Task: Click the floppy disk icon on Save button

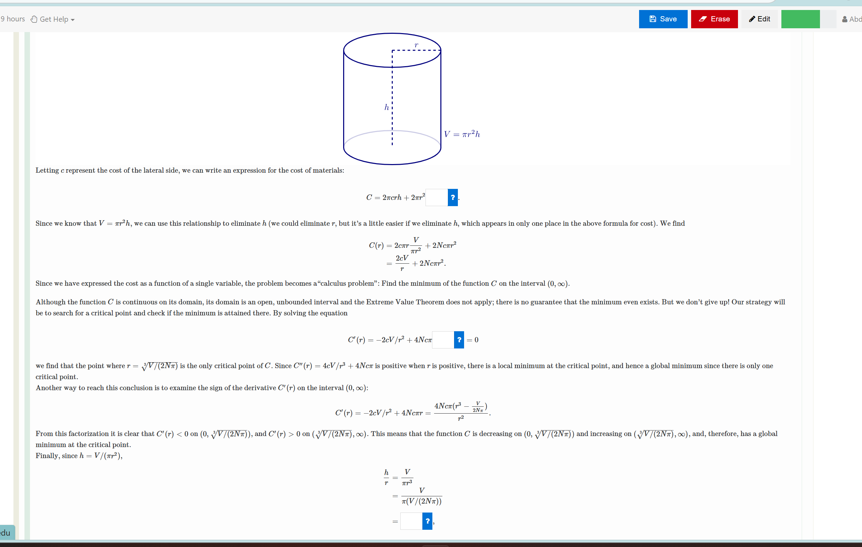Action: pos(652,19)
